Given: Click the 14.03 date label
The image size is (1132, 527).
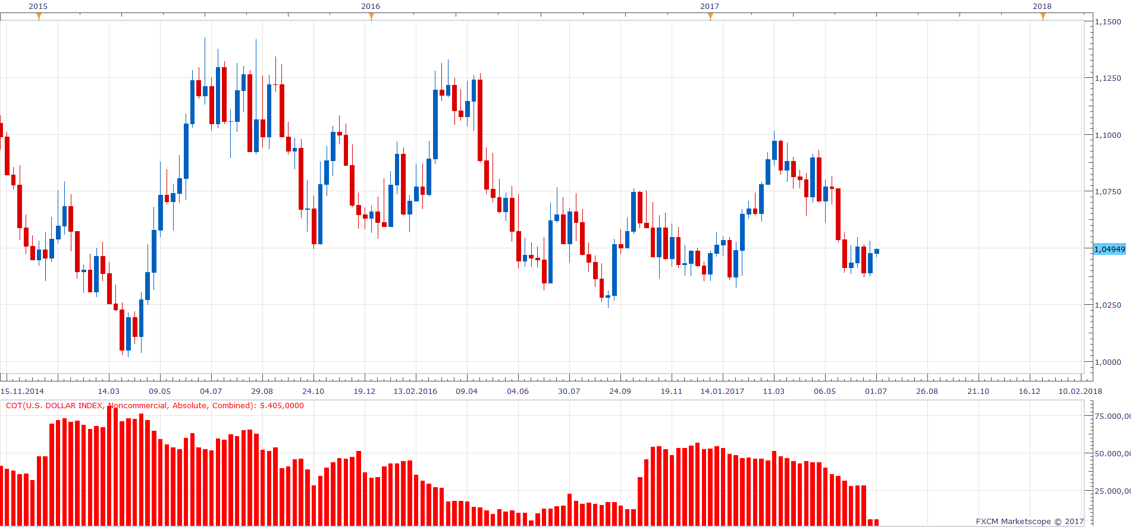Looking at the screenshot, I should [x=109, y=391].
